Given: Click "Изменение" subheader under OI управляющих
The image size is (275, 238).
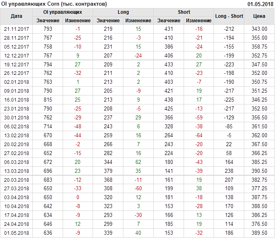Looking at the screenshot, I should (78, 21).
